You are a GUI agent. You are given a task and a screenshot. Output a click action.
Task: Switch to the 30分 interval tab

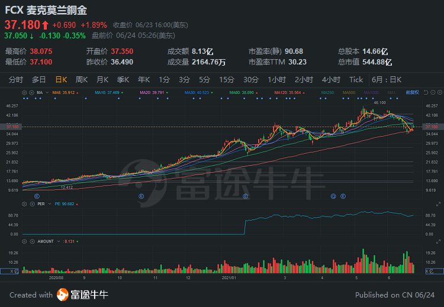(x=251, y=80)
